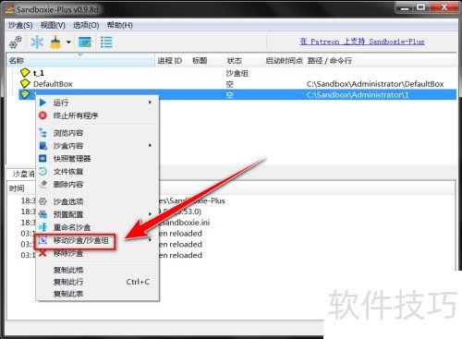The width and height of the screenshot is (462, 339).
Task: Open the broom cleanup dropdown arrow
Action: click(x=68, y=42)
